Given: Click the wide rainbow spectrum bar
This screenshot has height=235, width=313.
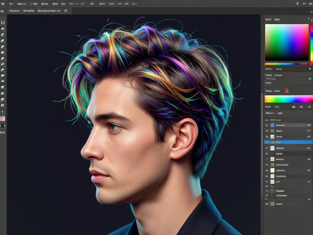Looking at the screenshot, I should pos(289,99).
